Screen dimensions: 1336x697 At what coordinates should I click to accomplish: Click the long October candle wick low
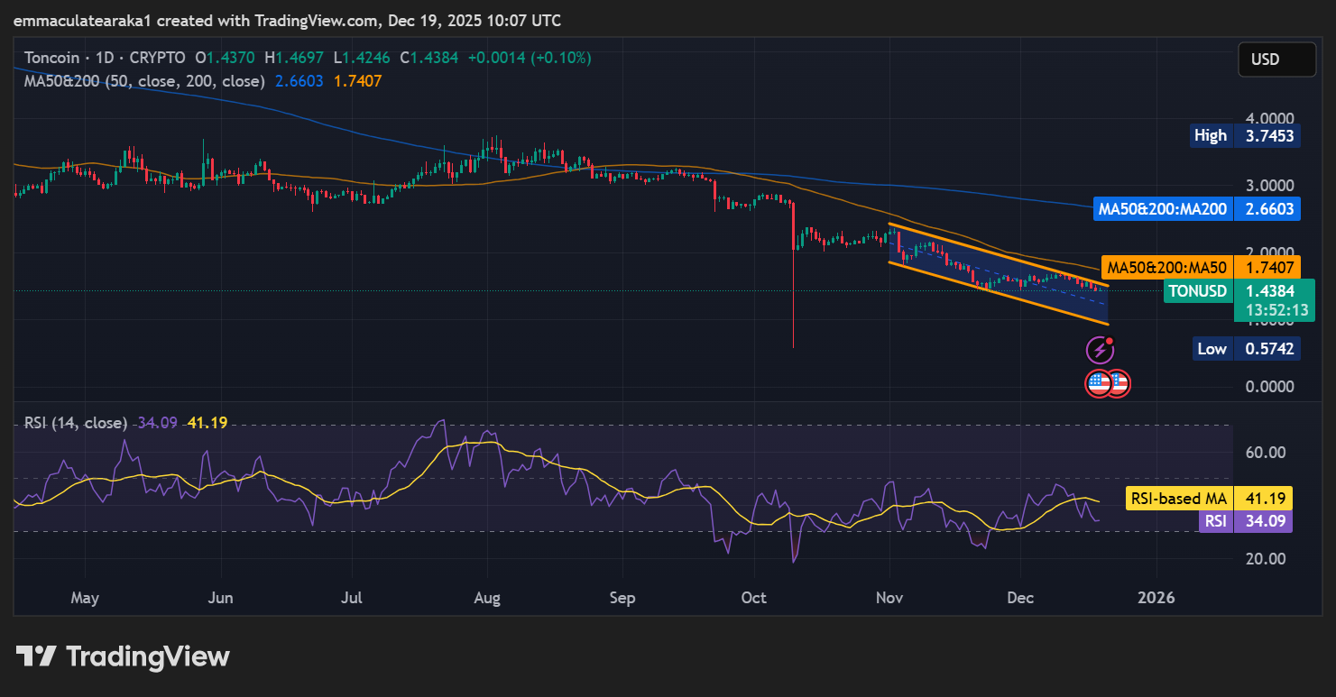click(x=793, y=346)
